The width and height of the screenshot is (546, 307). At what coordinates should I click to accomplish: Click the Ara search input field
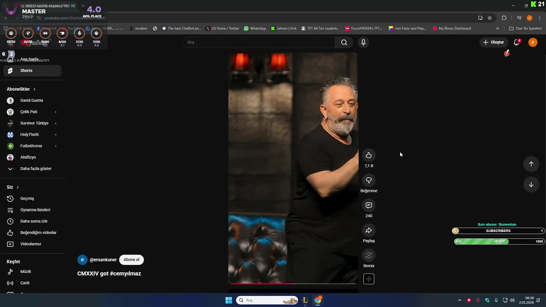point(259,42)
